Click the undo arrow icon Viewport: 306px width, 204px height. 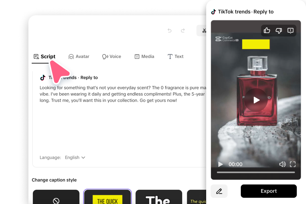(x=170, y=31)
